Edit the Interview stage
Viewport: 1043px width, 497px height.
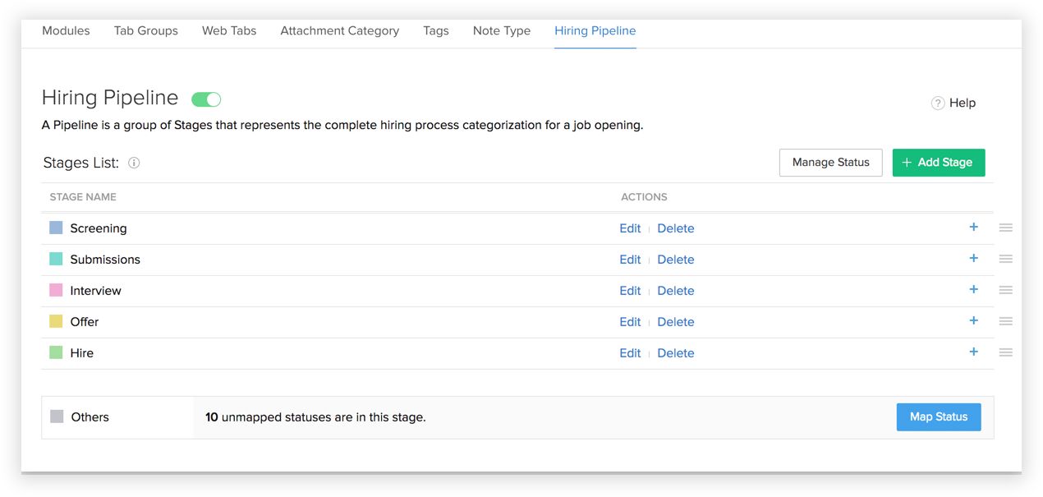coord(630,291)
